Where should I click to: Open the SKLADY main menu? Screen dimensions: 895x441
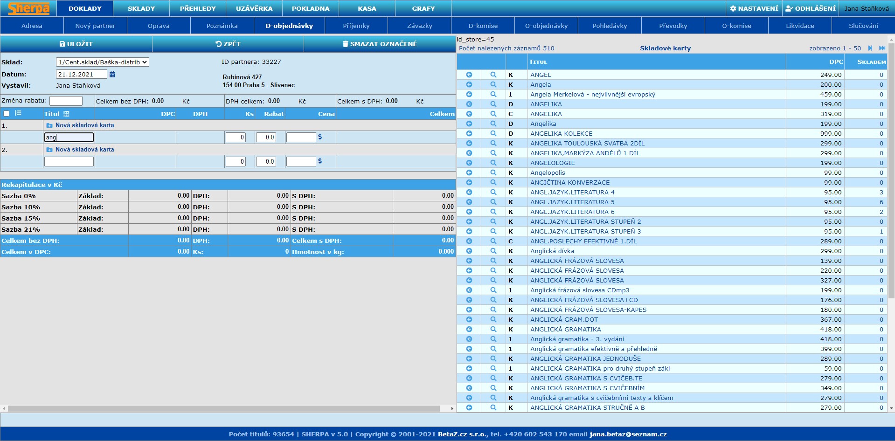pos(141,8)
